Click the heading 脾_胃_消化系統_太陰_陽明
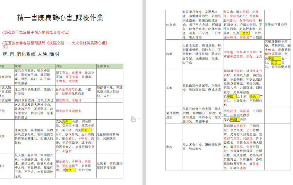The image size is (293, 185). point(31,54)
